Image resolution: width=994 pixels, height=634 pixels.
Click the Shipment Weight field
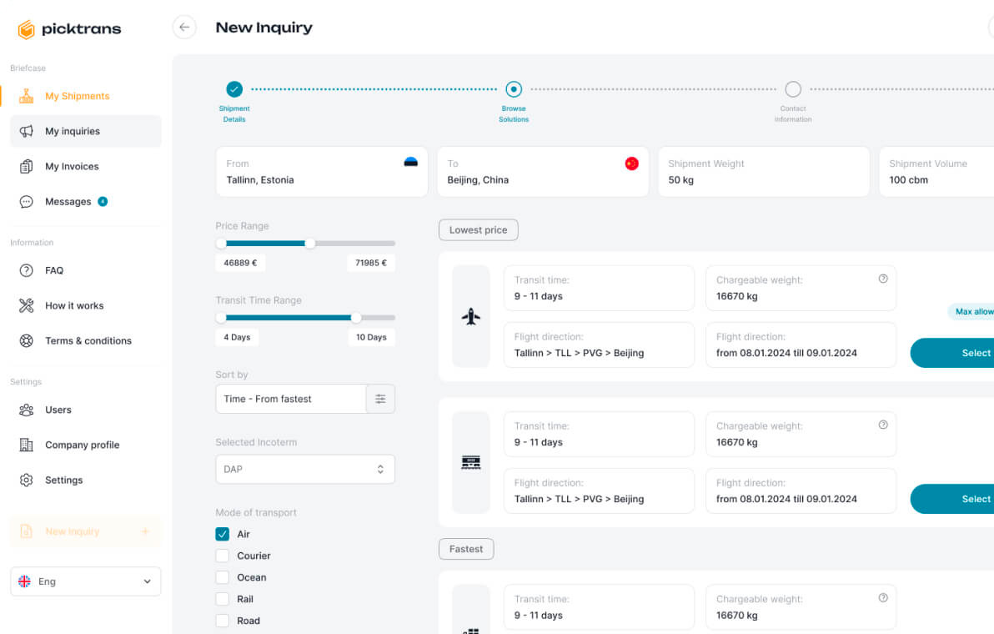tap(763, 172)
